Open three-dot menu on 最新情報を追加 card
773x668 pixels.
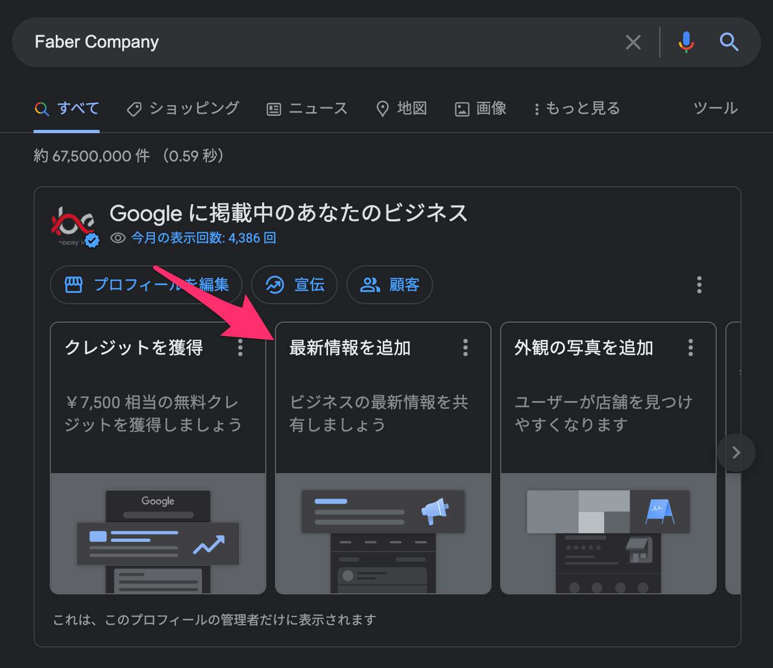coord(466,348)
